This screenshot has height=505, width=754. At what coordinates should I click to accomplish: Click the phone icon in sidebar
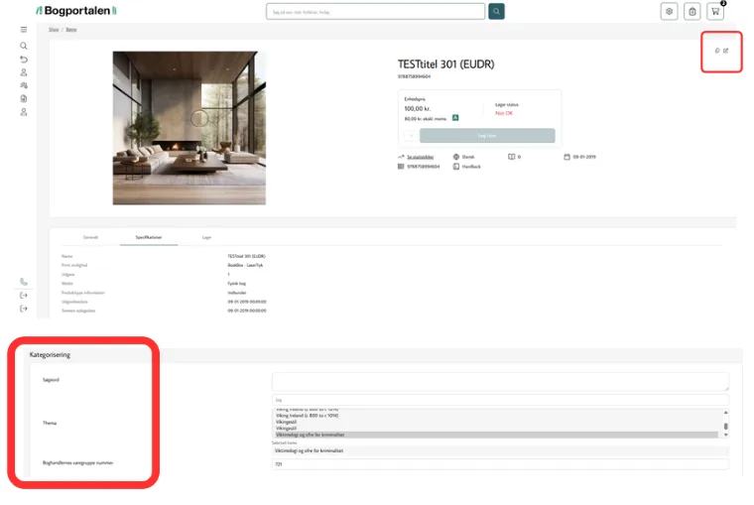(x=24, y=282)
